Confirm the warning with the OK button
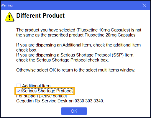Viewport: 151px width, 118px height. (74, 111)
